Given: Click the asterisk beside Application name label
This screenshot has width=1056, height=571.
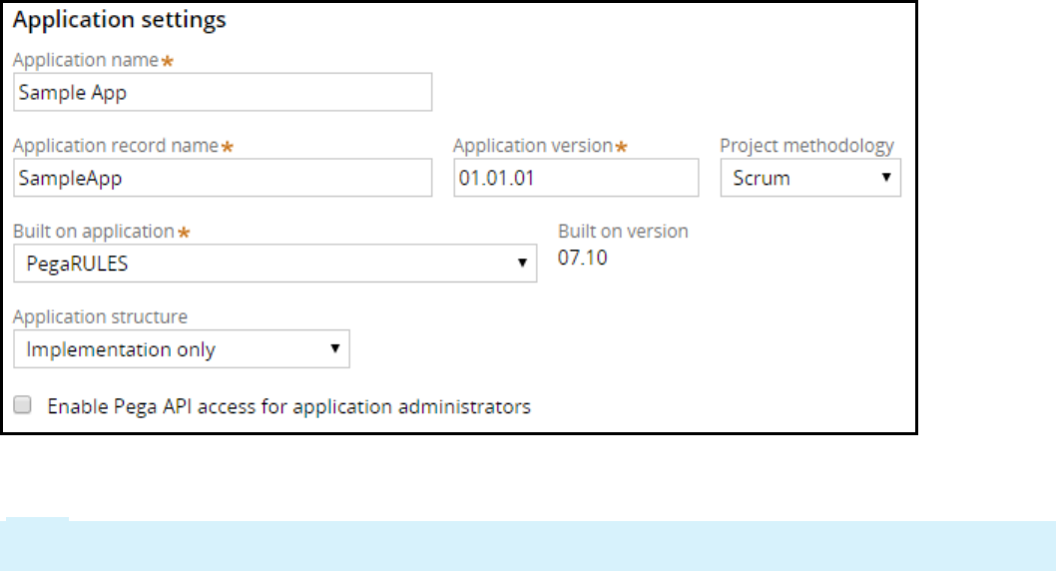Looking at the screenshot, I should (x=167, y=61).
